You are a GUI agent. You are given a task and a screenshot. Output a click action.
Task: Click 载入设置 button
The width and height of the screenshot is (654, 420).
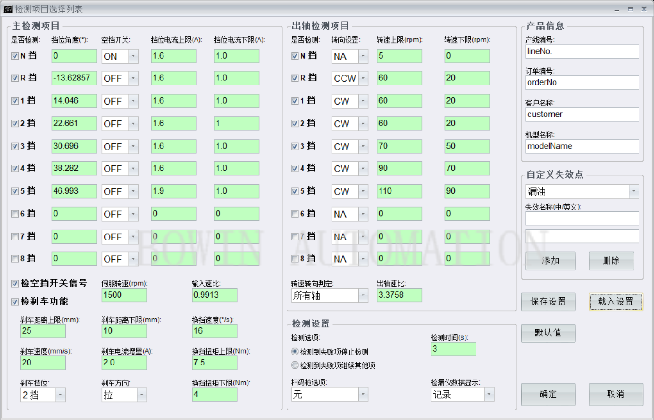click(616, 302)
